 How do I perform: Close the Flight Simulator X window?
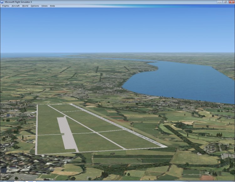pos(232,2)
